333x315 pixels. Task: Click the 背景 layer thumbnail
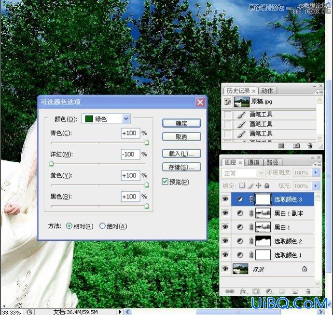pyautogui.click(x=240, y=269)
